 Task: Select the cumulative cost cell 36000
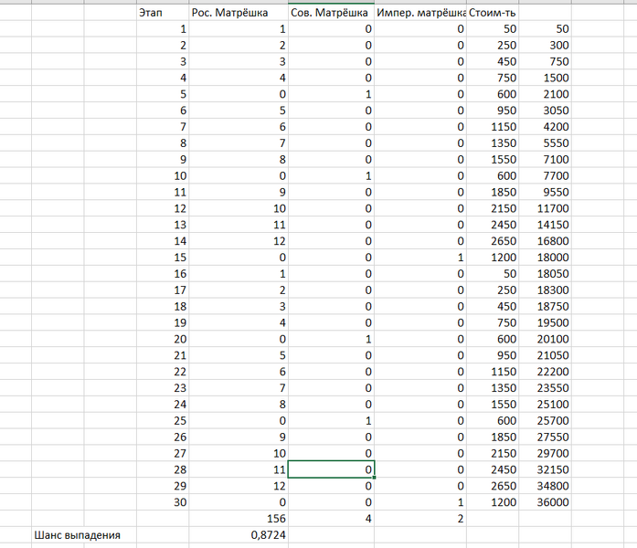(x=545, y=502)
